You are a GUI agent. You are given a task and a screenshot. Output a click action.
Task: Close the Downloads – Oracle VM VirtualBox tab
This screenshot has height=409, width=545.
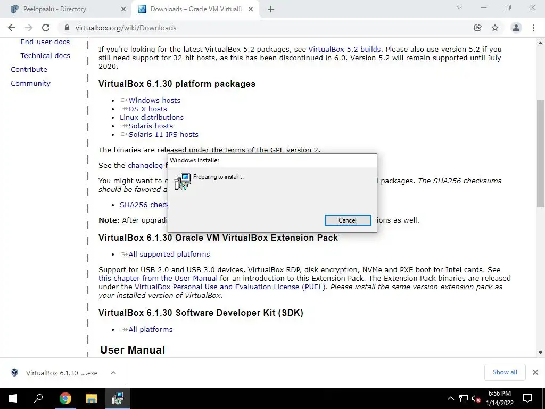tap(251, 10)
